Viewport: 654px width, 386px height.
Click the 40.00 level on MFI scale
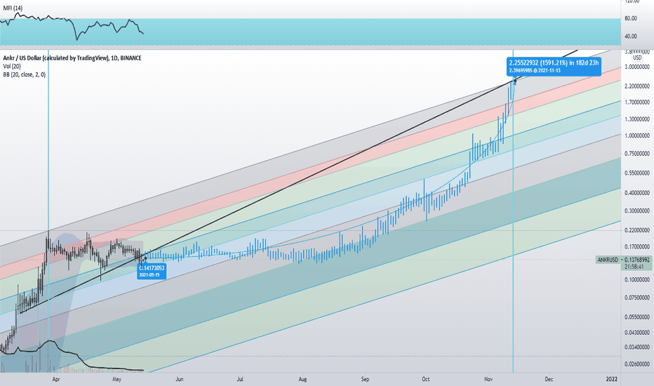(631, 36)
